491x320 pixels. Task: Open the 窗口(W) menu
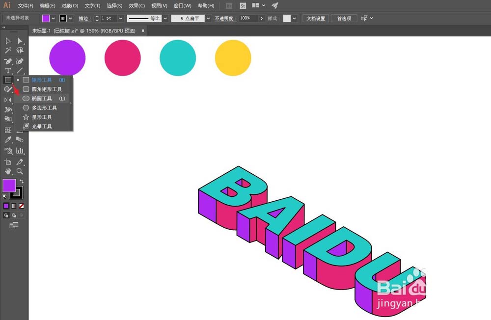click(183, 5)
